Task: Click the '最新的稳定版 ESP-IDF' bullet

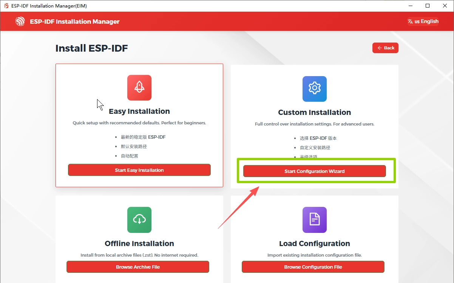Action: point(143,137)
